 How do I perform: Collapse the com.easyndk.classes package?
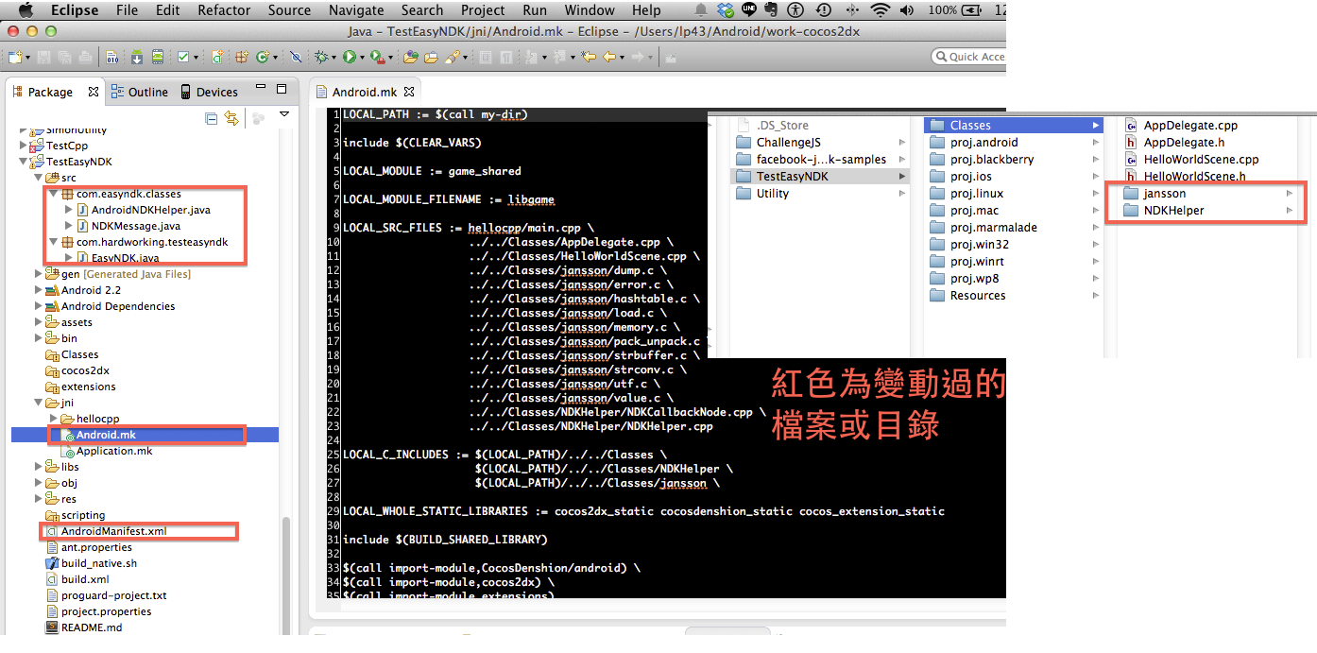point(54,194)
